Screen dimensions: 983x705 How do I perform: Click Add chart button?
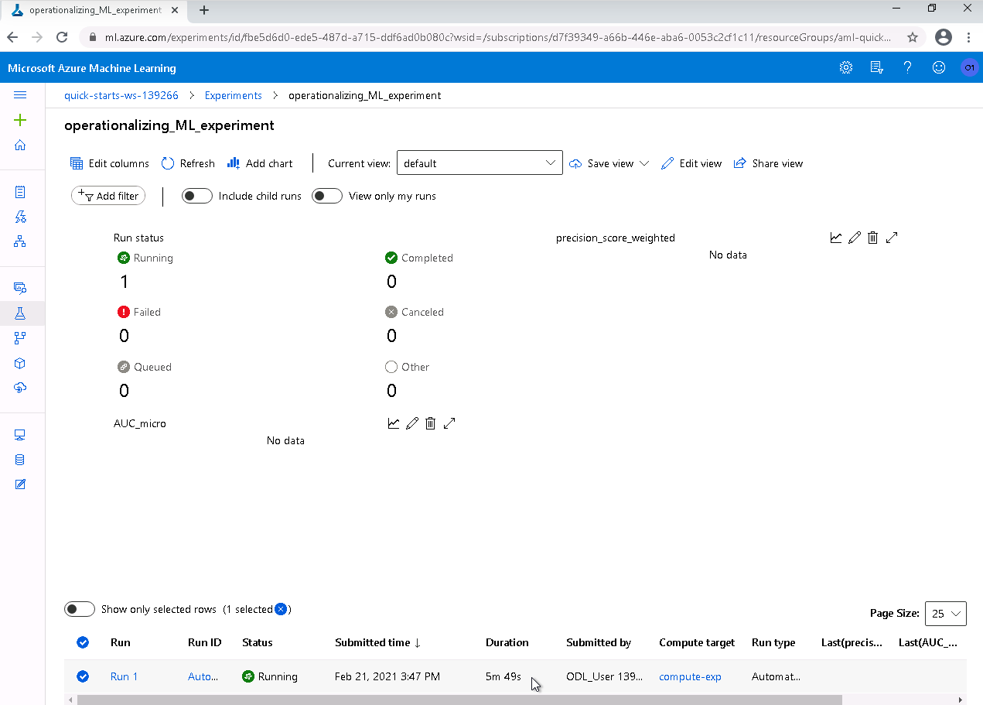(x=260, y=163)
